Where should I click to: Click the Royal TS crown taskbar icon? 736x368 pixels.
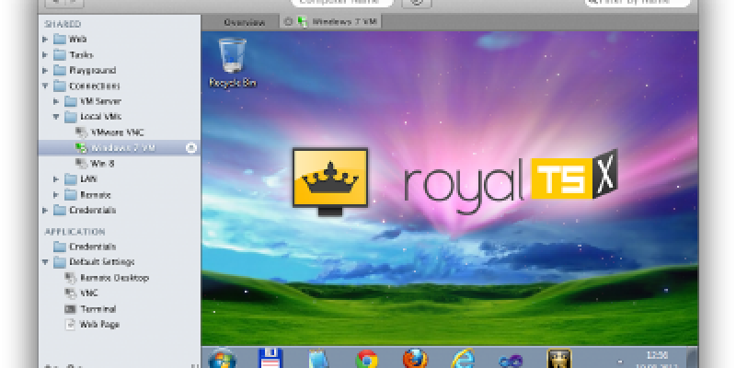pyautogui.click(x=558, y=360)
